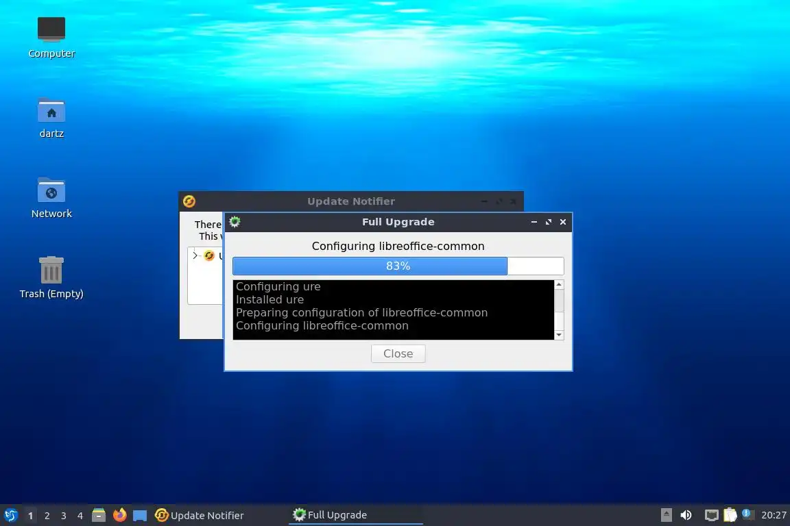790x526 pixels.
Task: Expand the tree item in Update Notifier
Action: [195, 255]
